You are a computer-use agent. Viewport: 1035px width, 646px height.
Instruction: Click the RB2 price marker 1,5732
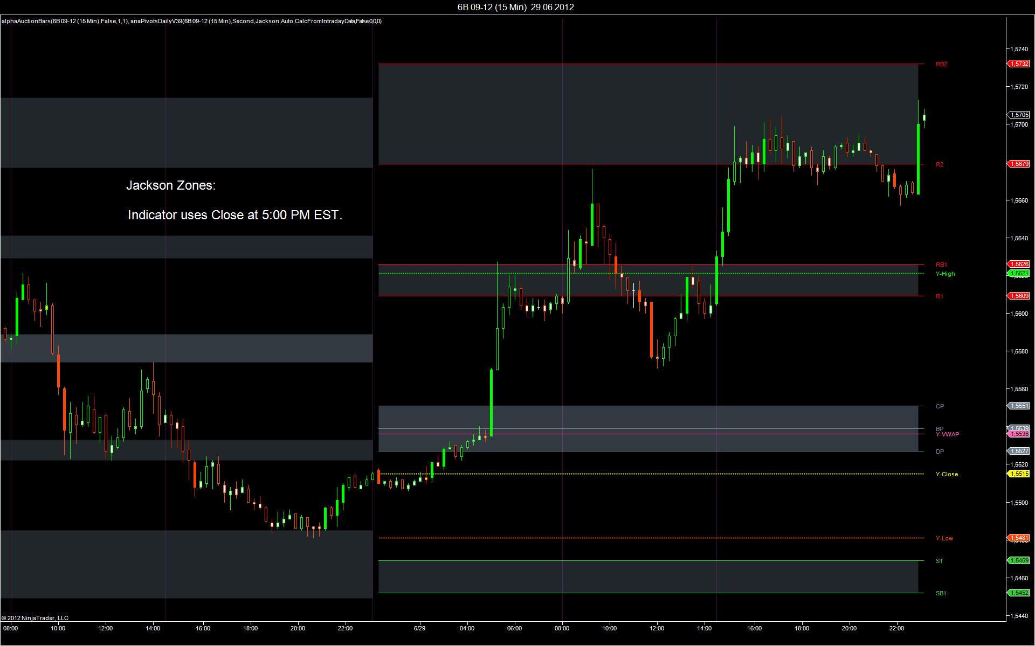pyautogui.click(x=1019, y=64)
